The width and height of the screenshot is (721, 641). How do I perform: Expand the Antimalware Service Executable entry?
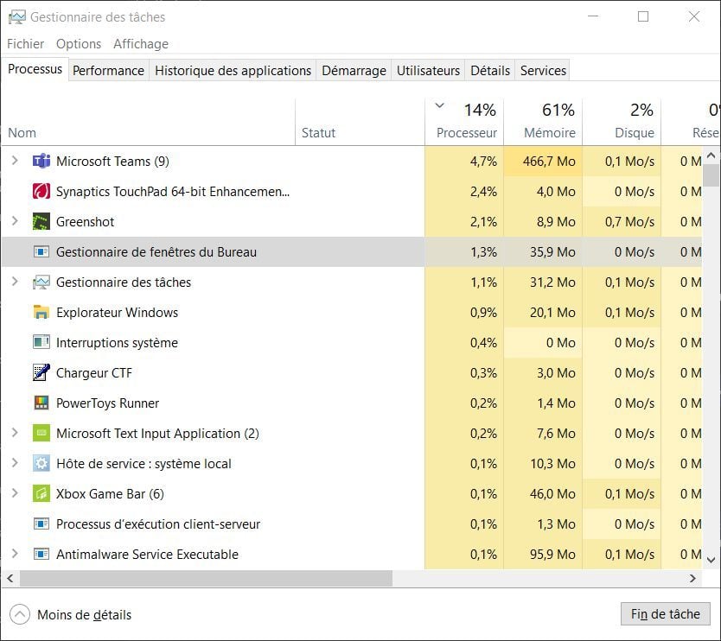(15, 555)
